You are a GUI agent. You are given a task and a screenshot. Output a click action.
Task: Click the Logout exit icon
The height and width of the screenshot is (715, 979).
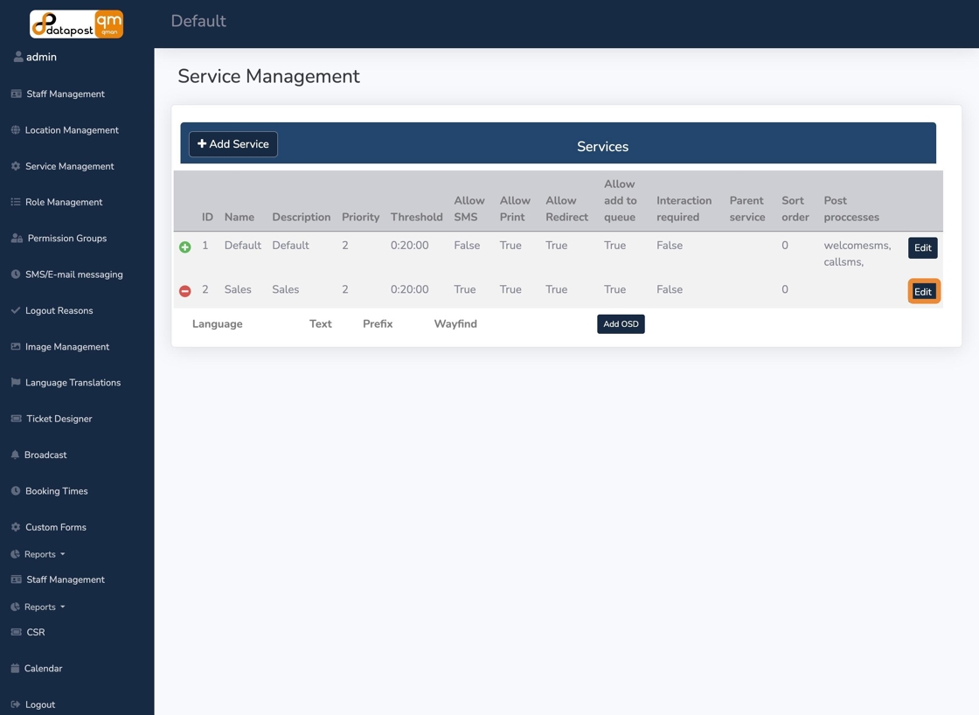(16, 705)
